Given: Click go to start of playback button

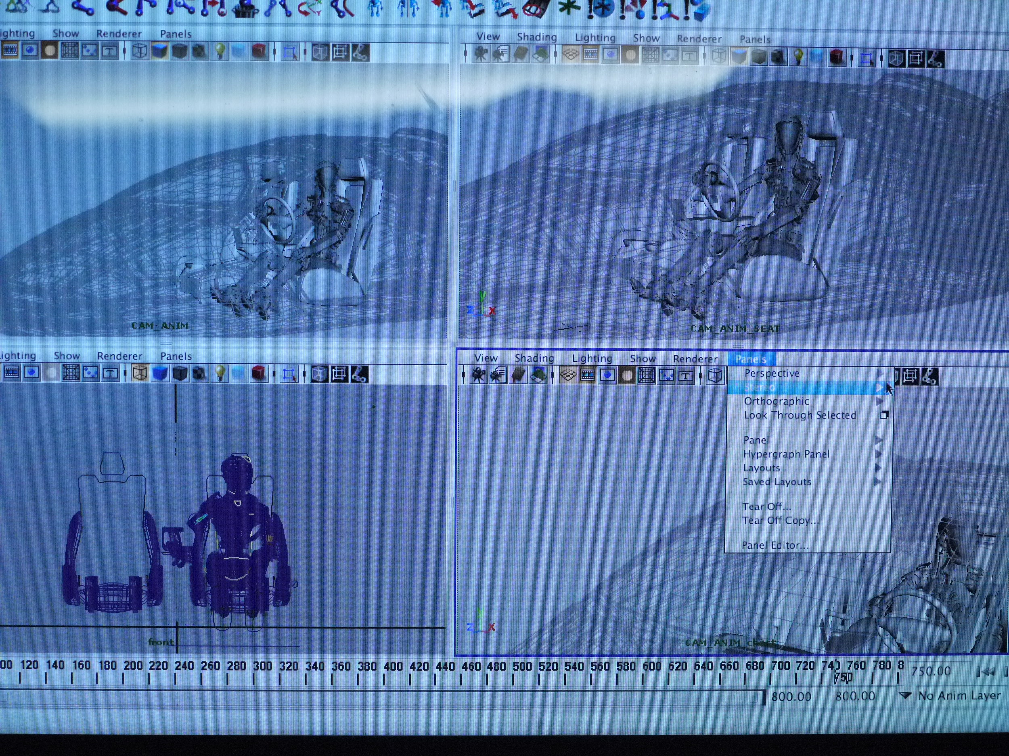Looking at the screenshot, I should click(x=985, y=671).
